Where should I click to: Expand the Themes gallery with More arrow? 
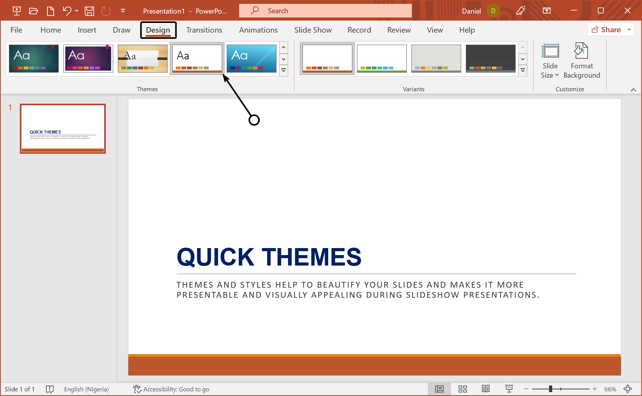coord(283,70)
